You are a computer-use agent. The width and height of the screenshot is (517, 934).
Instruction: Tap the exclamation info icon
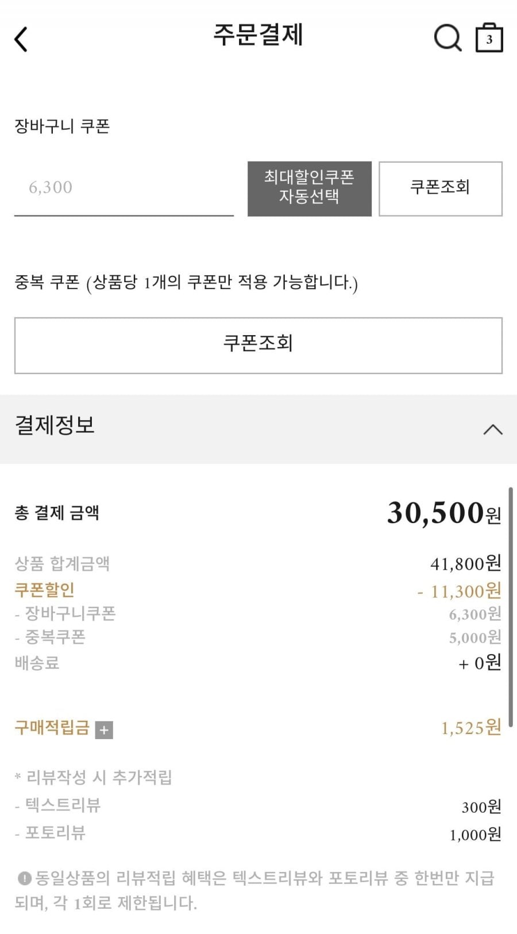[24, 878]
